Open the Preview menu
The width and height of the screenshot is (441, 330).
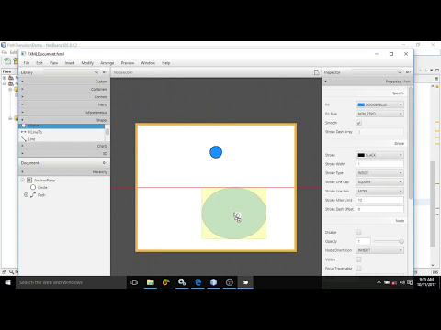click(x=128, y=63)
